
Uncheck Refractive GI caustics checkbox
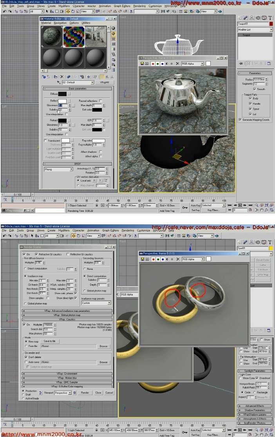coord(36,254)
